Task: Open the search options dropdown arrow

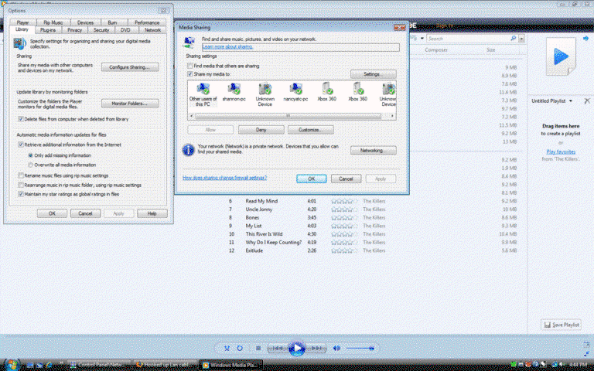Action: point(521,39)
